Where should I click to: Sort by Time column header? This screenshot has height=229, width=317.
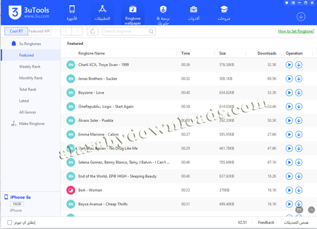185,53
